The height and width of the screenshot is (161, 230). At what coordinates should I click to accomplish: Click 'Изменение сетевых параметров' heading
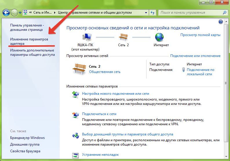click(x=92, y=86)
